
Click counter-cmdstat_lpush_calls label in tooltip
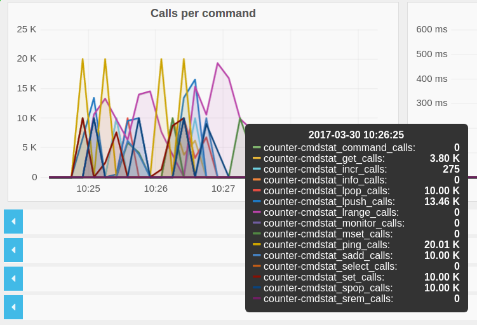pyautogui.click(x=329, y=202)
